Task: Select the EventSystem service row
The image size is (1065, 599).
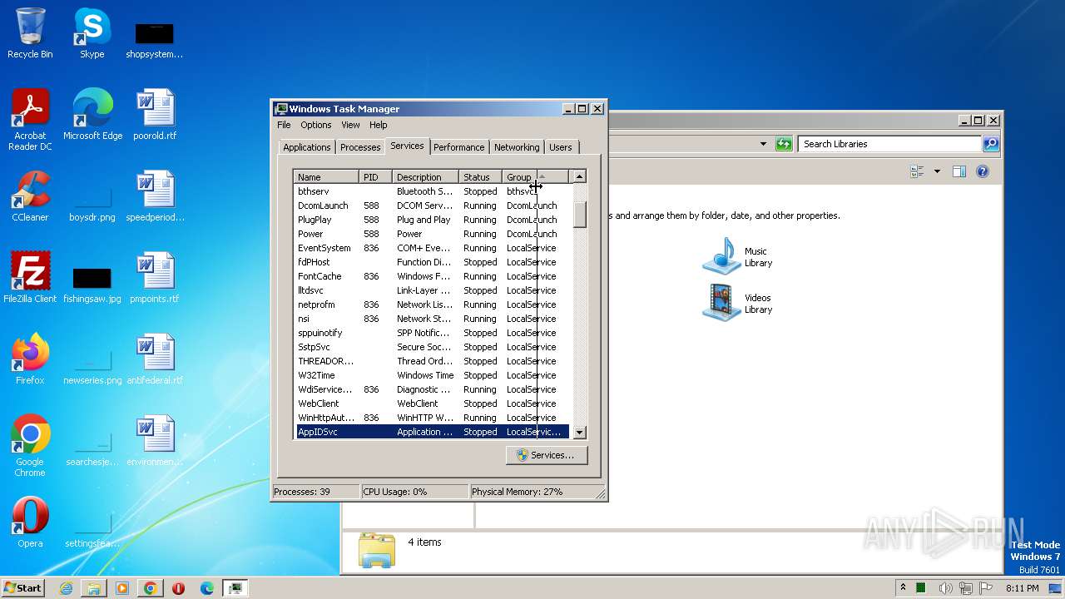Action: 433,248
